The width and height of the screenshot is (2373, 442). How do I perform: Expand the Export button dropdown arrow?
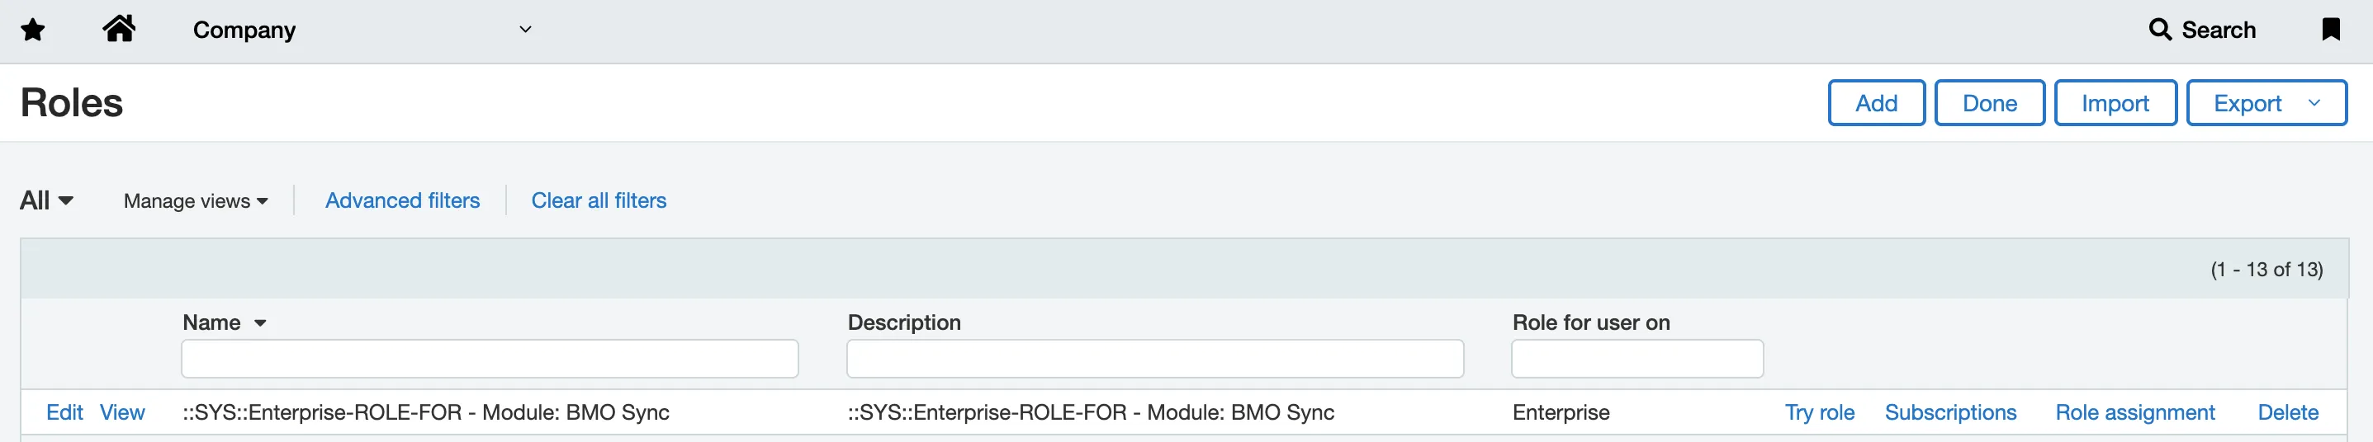point(2314,103)
